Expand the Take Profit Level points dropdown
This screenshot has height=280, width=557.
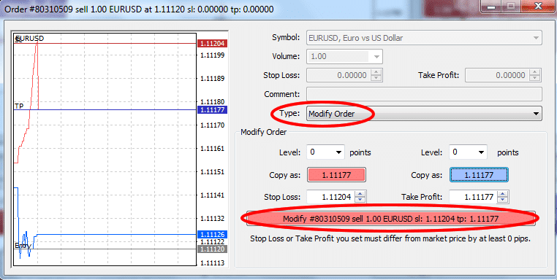click(469, 152)
